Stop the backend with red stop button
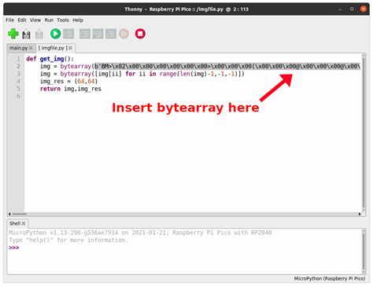The height and width of the screenshot is (286, 373). coord(140,34)
